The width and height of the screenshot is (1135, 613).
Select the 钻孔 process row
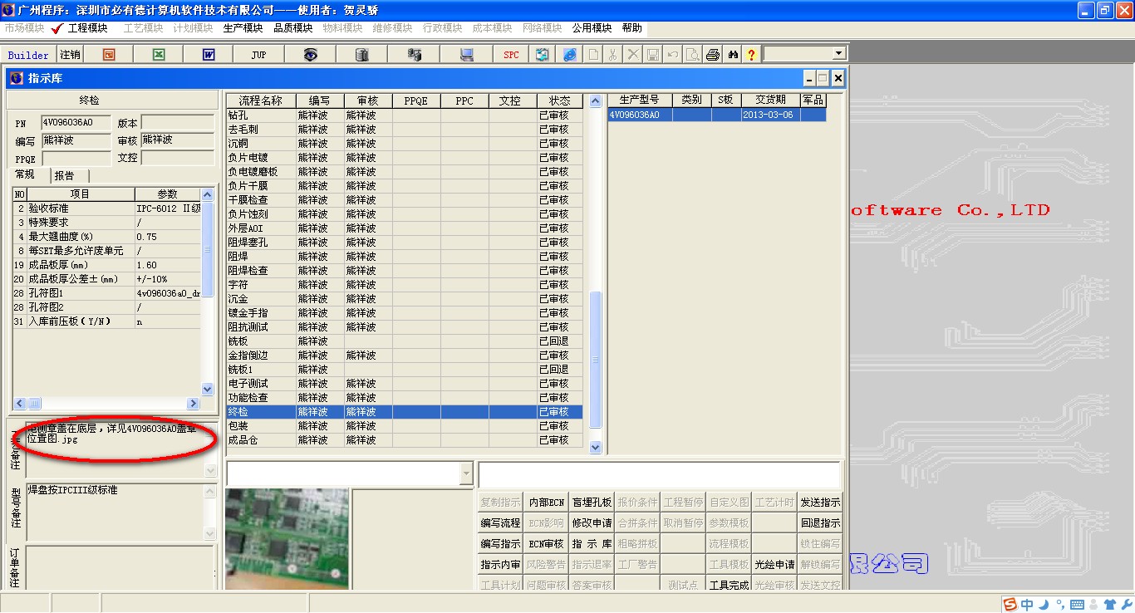click(x=405, y=115)
